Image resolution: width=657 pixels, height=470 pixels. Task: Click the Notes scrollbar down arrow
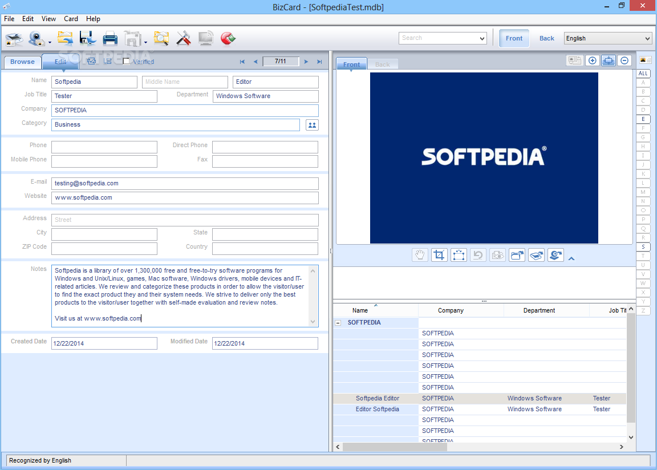313,322
